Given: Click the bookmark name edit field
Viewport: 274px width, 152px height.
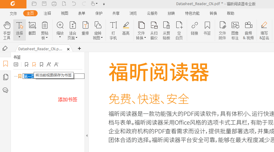Looking at the screenshot, I should click(54, 76).
